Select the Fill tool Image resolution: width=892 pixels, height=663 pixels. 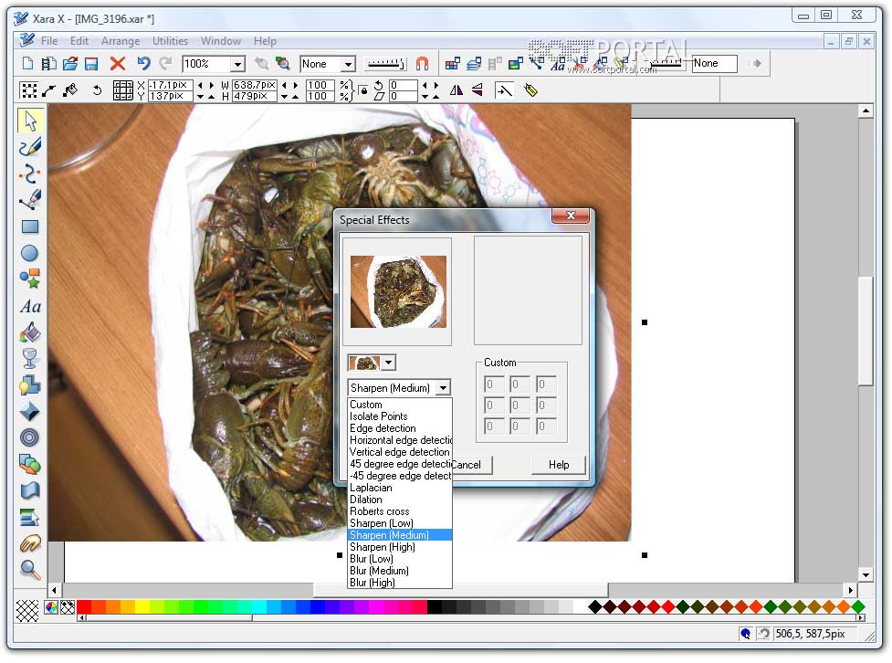[x=29, y=332]
